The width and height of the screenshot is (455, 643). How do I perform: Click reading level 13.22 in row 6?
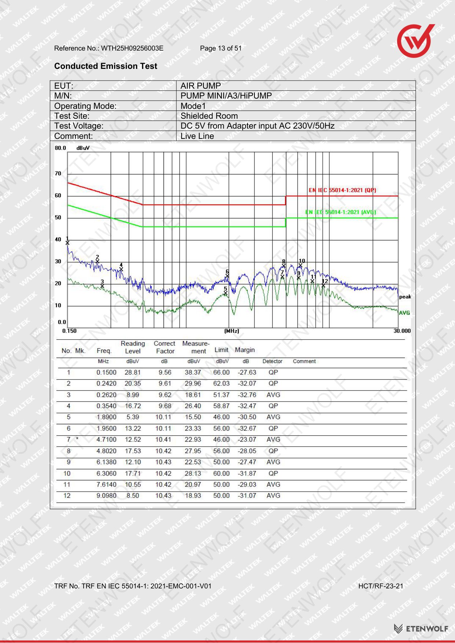coord(133,428)
